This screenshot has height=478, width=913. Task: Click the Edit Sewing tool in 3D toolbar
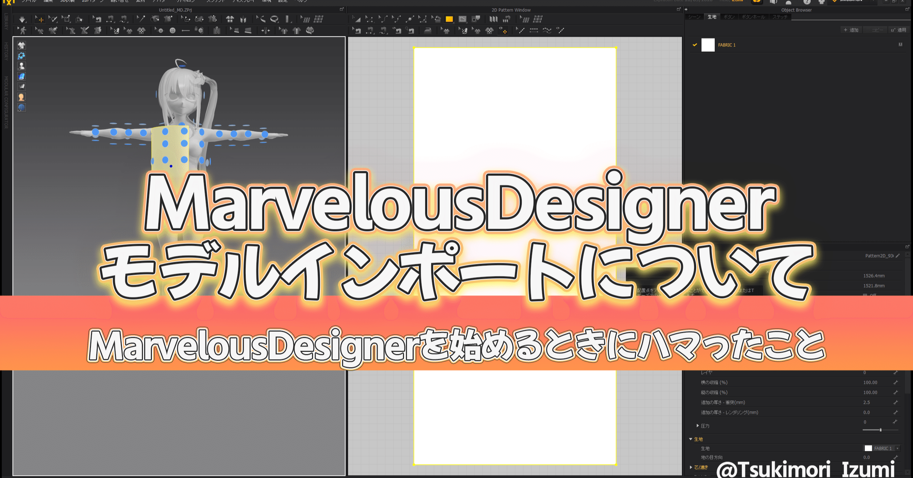click(x=97, y=19)
